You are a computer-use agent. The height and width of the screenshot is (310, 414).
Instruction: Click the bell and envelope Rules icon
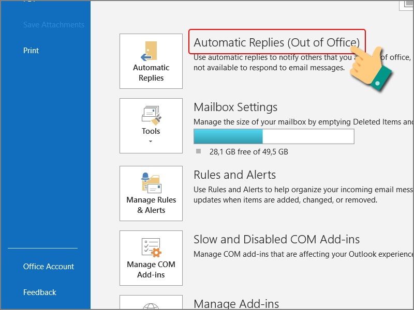[x=151, y=183]
